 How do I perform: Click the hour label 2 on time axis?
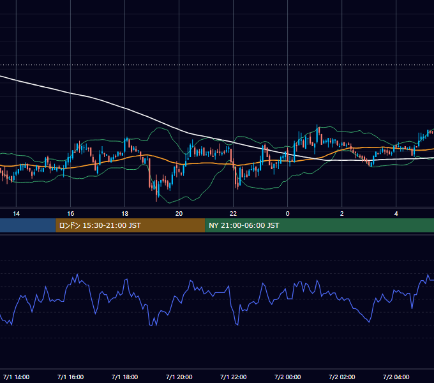point(342,214)
